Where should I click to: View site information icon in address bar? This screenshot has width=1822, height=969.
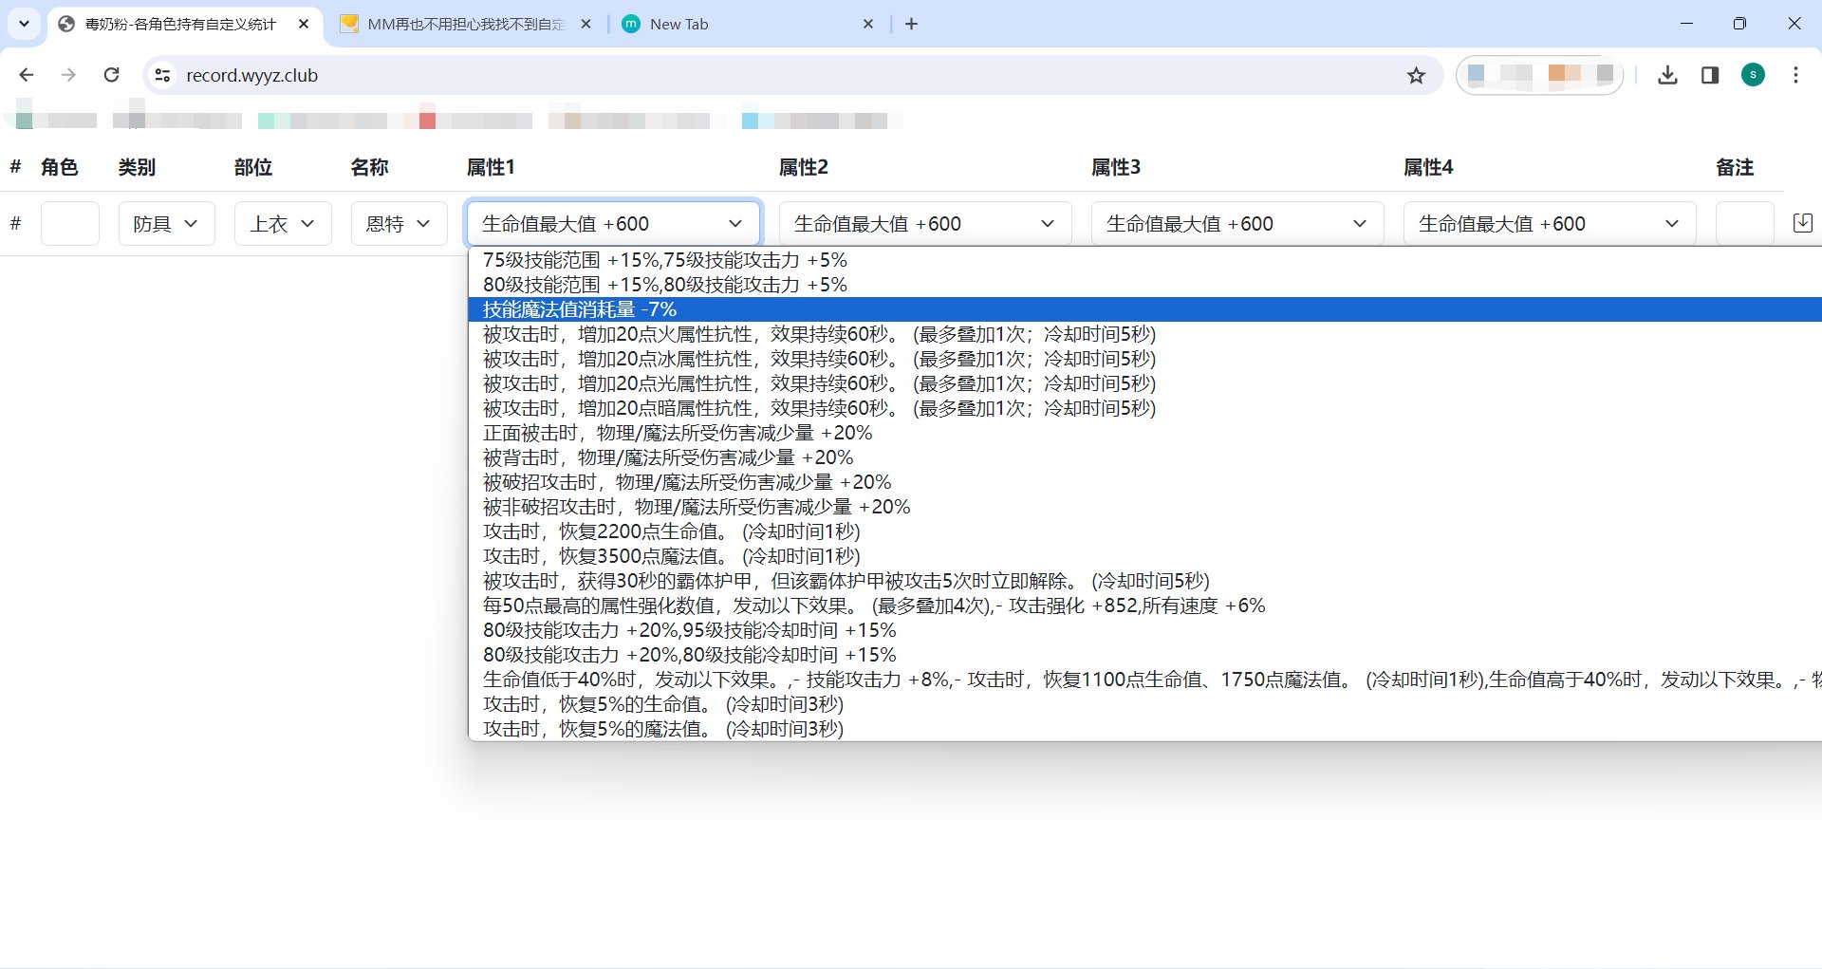click(x=162, y=75)
